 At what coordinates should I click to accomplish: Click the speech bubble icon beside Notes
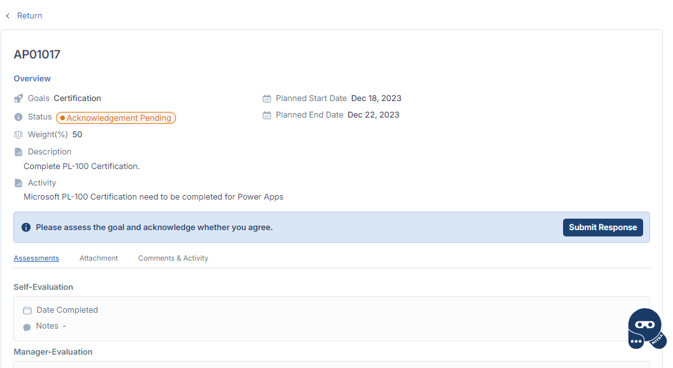[27, 327]
